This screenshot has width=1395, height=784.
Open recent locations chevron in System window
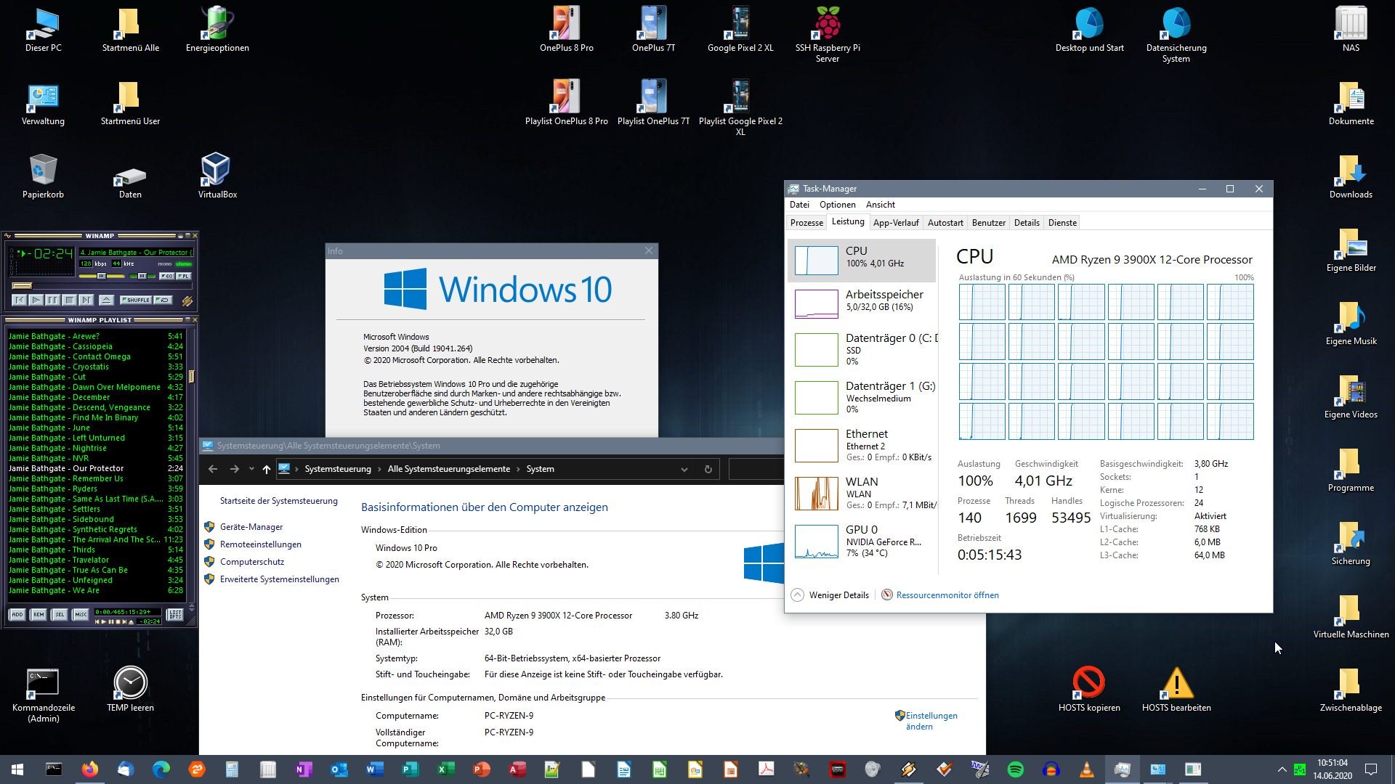251,469
